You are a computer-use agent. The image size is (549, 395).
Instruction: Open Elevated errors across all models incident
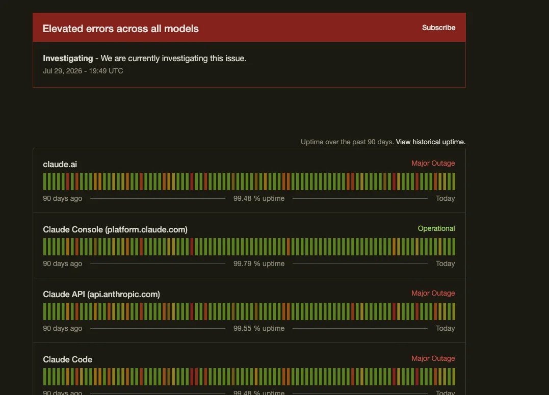point(120,29)
